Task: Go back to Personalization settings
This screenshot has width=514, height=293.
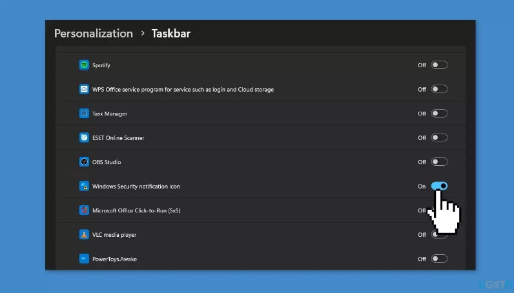Action: [93, 34]
